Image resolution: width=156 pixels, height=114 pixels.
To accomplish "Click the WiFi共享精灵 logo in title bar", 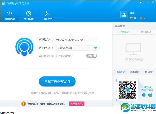I will point(4,3).
